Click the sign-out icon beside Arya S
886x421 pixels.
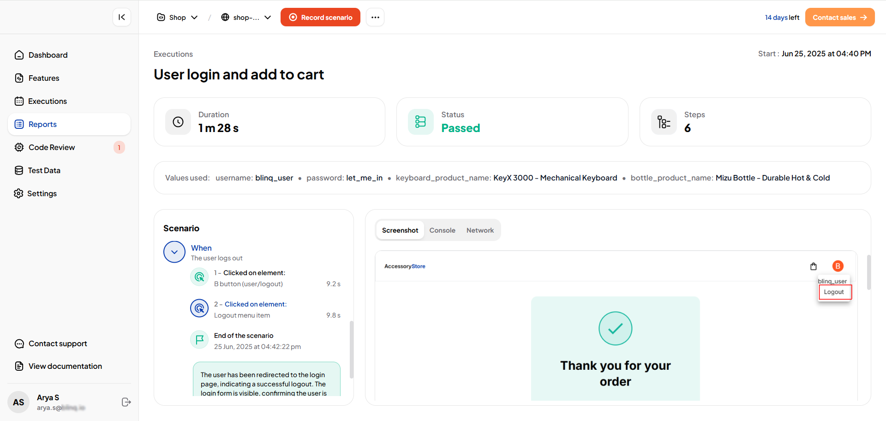[126, 402]
